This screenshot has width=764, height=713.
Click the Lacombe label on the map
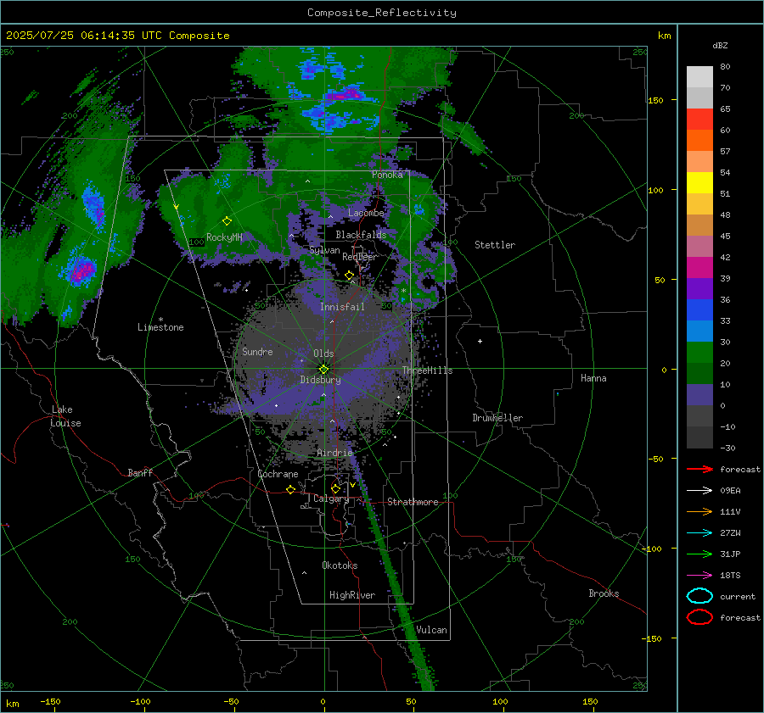click(x=366, y=213)
